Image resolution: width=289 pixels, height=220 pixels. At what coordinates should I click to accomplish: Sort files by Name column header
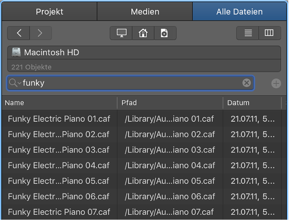[59, 103]
